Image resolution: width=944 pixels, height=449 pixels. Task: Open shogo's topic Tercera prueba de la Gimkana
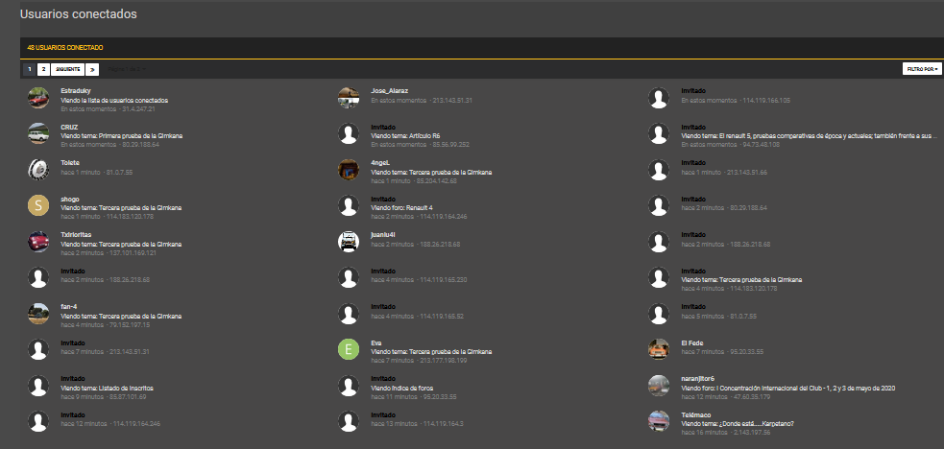click(x=140, y=208)
